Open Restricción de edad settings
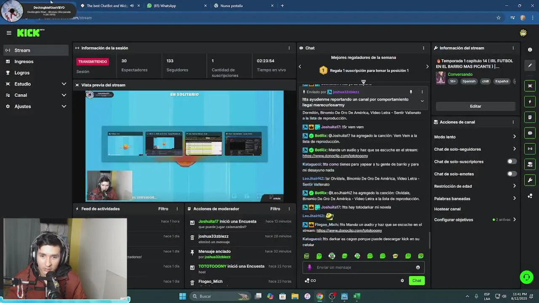The image size is (539, 303). 475,186
